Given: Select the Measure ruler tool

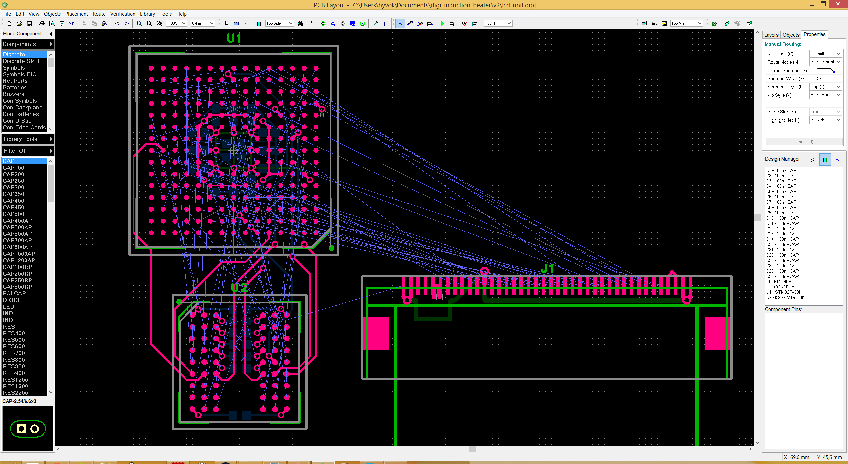Looking at the screenshot, I should click(x=237, y=23).
